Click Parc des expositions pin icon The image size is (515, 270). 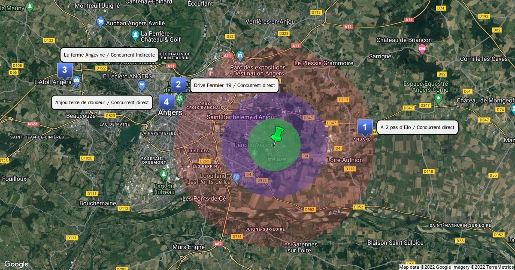pos(239,57)
